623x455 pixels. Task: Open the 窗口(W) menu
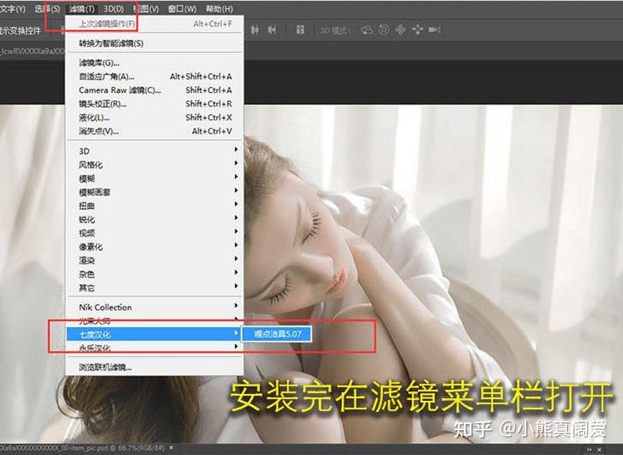tap(180, 9)
